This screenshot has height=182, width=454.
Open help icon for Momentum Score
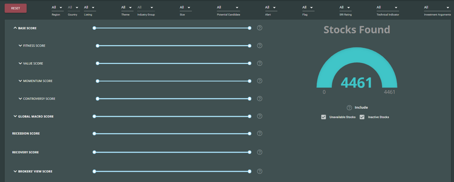click(x=259, y=81)
